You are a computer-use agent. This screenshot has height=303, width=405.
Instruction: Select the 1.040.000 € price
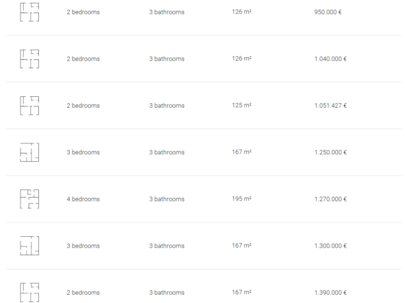330,59
